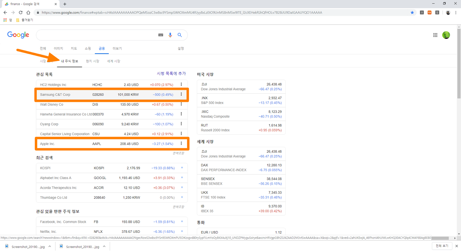
Task: Open more options for Samsung C&T Corp row
Action: (x=181, y=95)
